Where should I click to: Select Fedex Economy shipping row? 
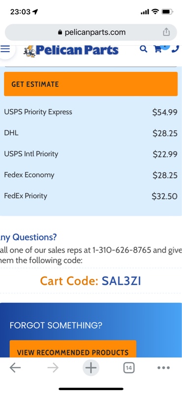pyautogui.click(x=91, y=175)
